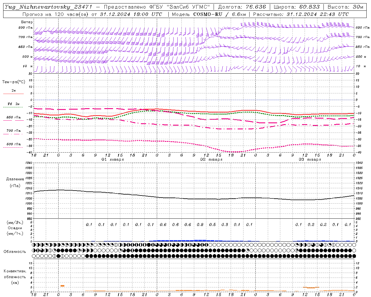Click the 0.5 precipitation value
371x297 pixels.
click(212, 224)
